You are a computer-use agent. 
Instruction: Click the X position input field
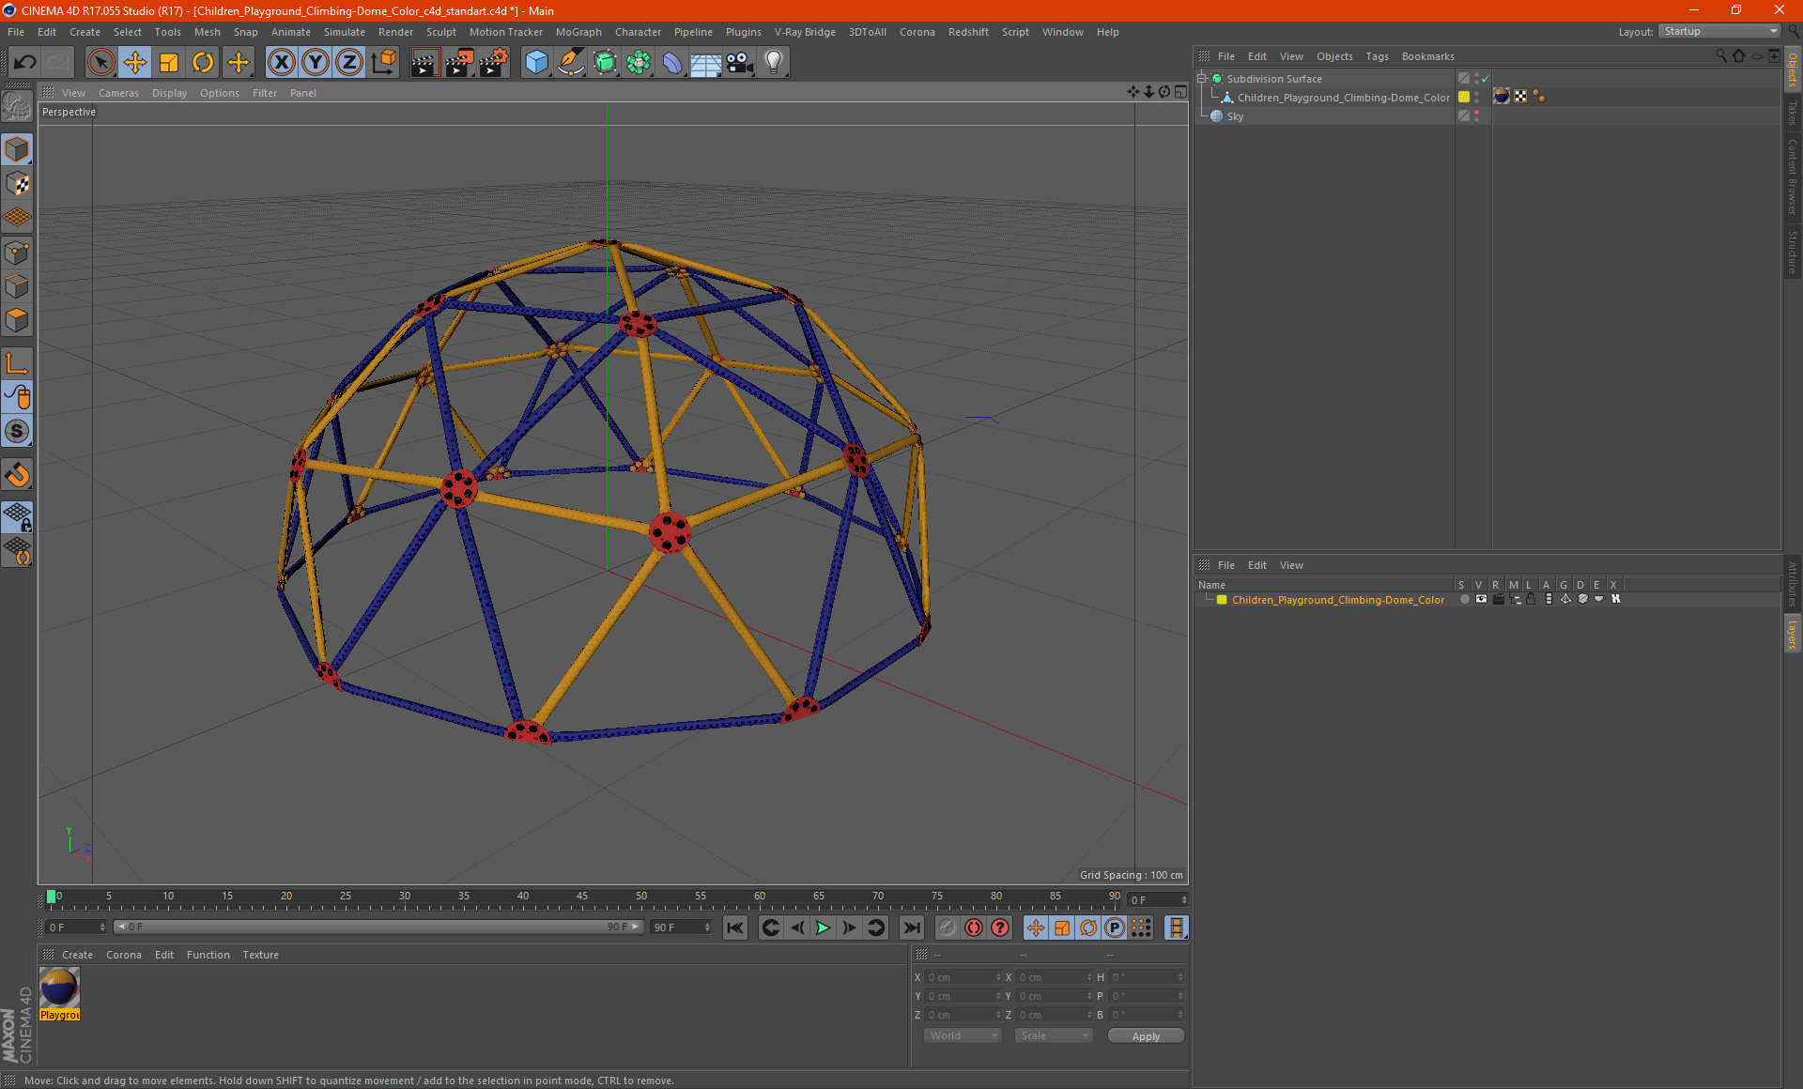coord(963,977)
